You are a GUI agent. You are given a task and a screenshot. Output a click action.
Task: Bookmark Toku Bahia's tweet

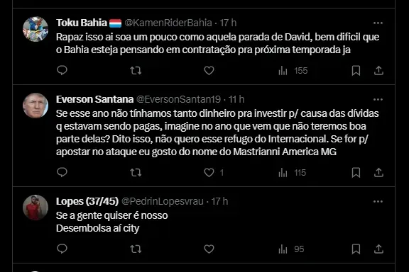356,70
